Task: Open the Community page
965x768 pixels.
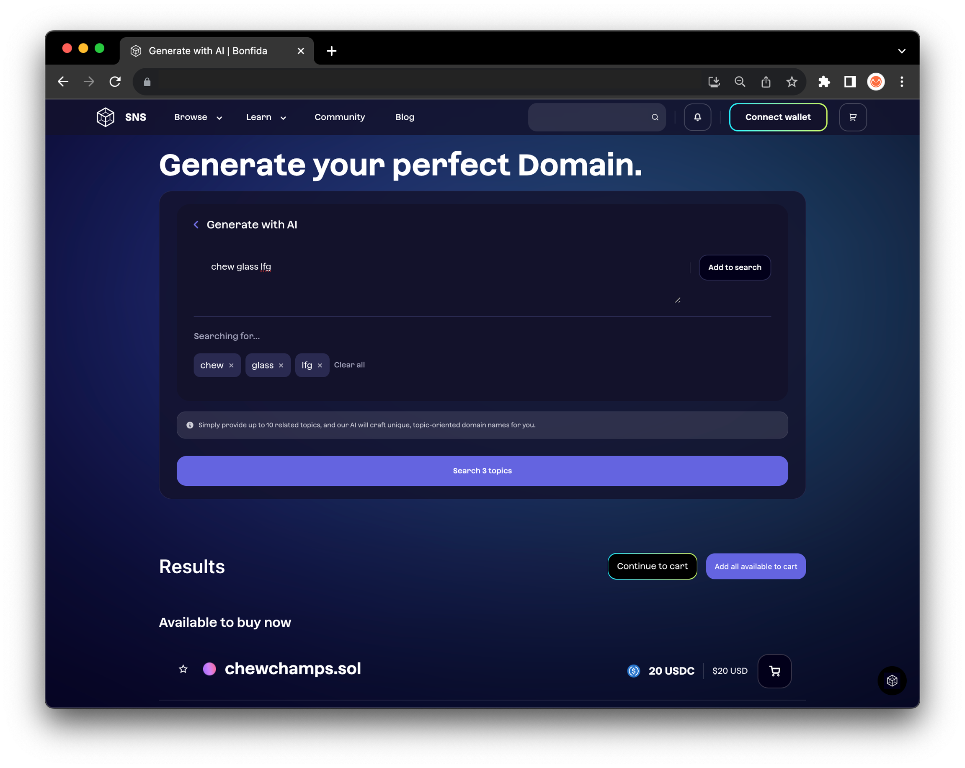Action: tap(339, 117)
